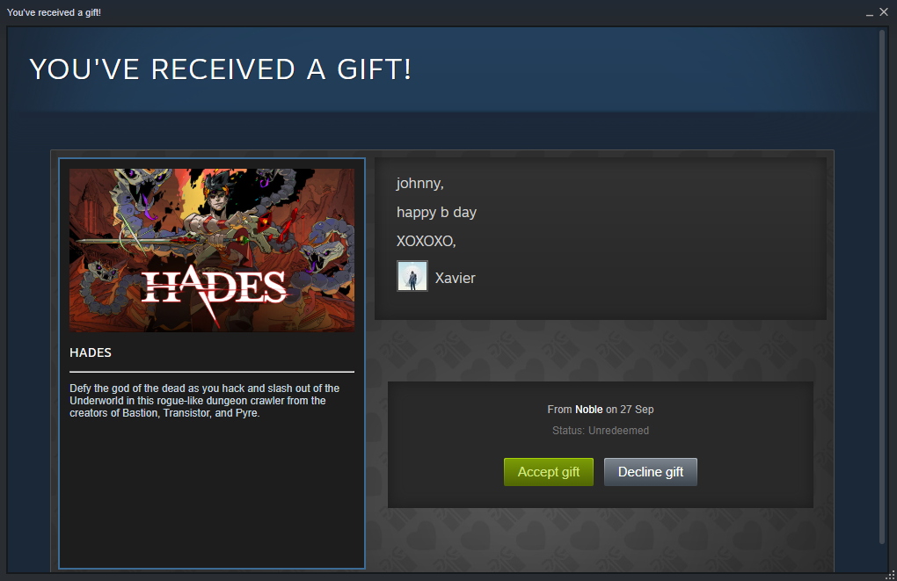Click the "XOXOXO," sign-off line
The image size is (897, 581).
(427, 241)
